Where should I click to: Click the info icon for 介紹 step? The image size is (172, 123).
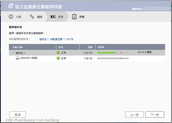tap(11, 17)
